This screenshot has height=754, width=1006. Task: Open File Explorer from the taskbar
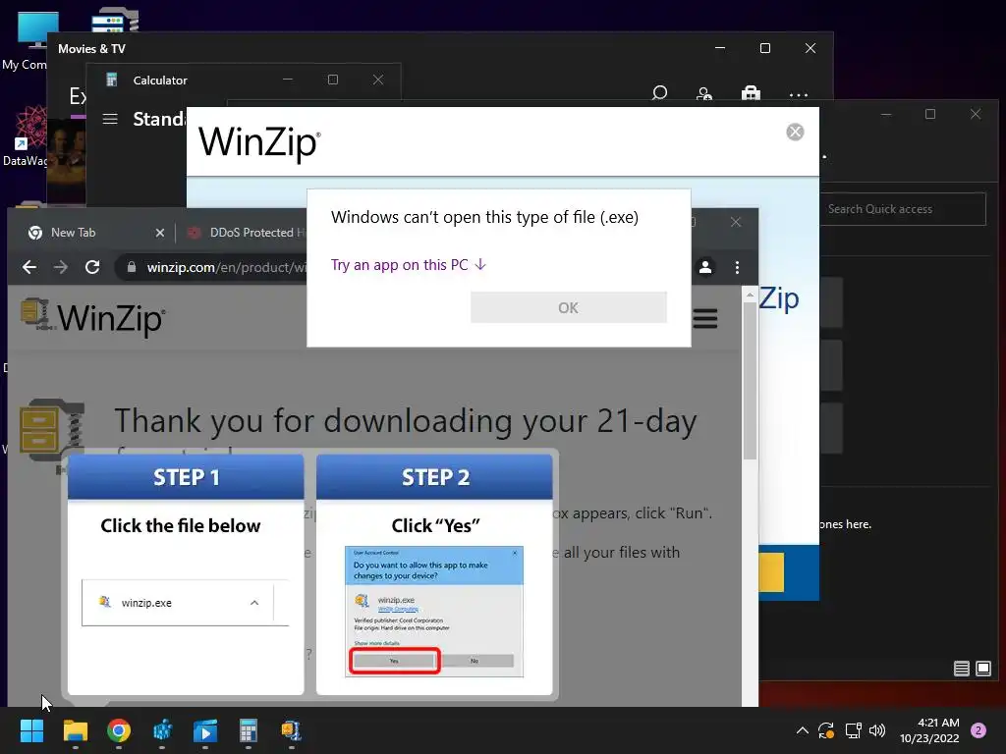tap(75, 730)
